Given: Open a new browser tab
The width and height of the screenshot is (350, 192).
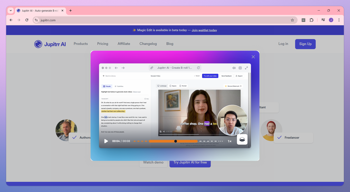Looking at the screenshot, I should click(x=71, y=11).
